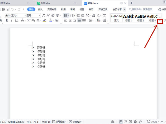Click the distributed alignment icon
The height and width of the screenshot is (124, 166).
point(84,20)
